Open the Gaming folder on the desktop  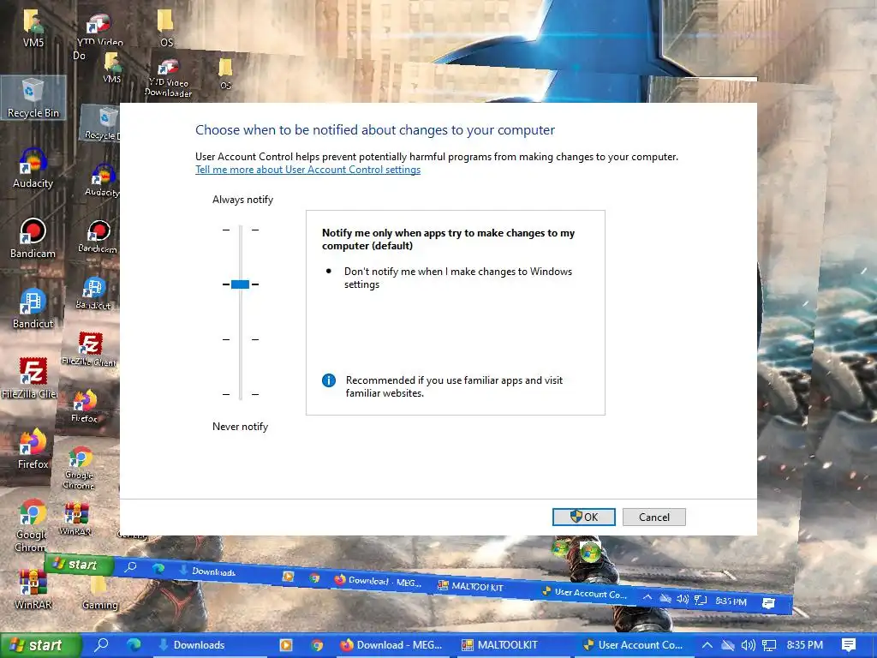pos(99,592)
